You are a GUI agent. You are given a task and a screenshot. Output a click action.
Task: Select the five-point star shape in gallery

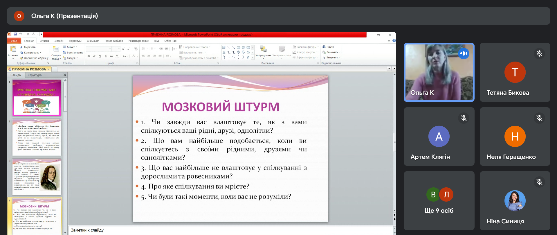[x=248, y=57]
